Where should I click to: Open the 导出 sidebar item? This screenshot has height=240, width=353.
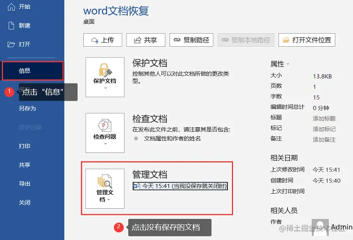(x=25, y=184)
